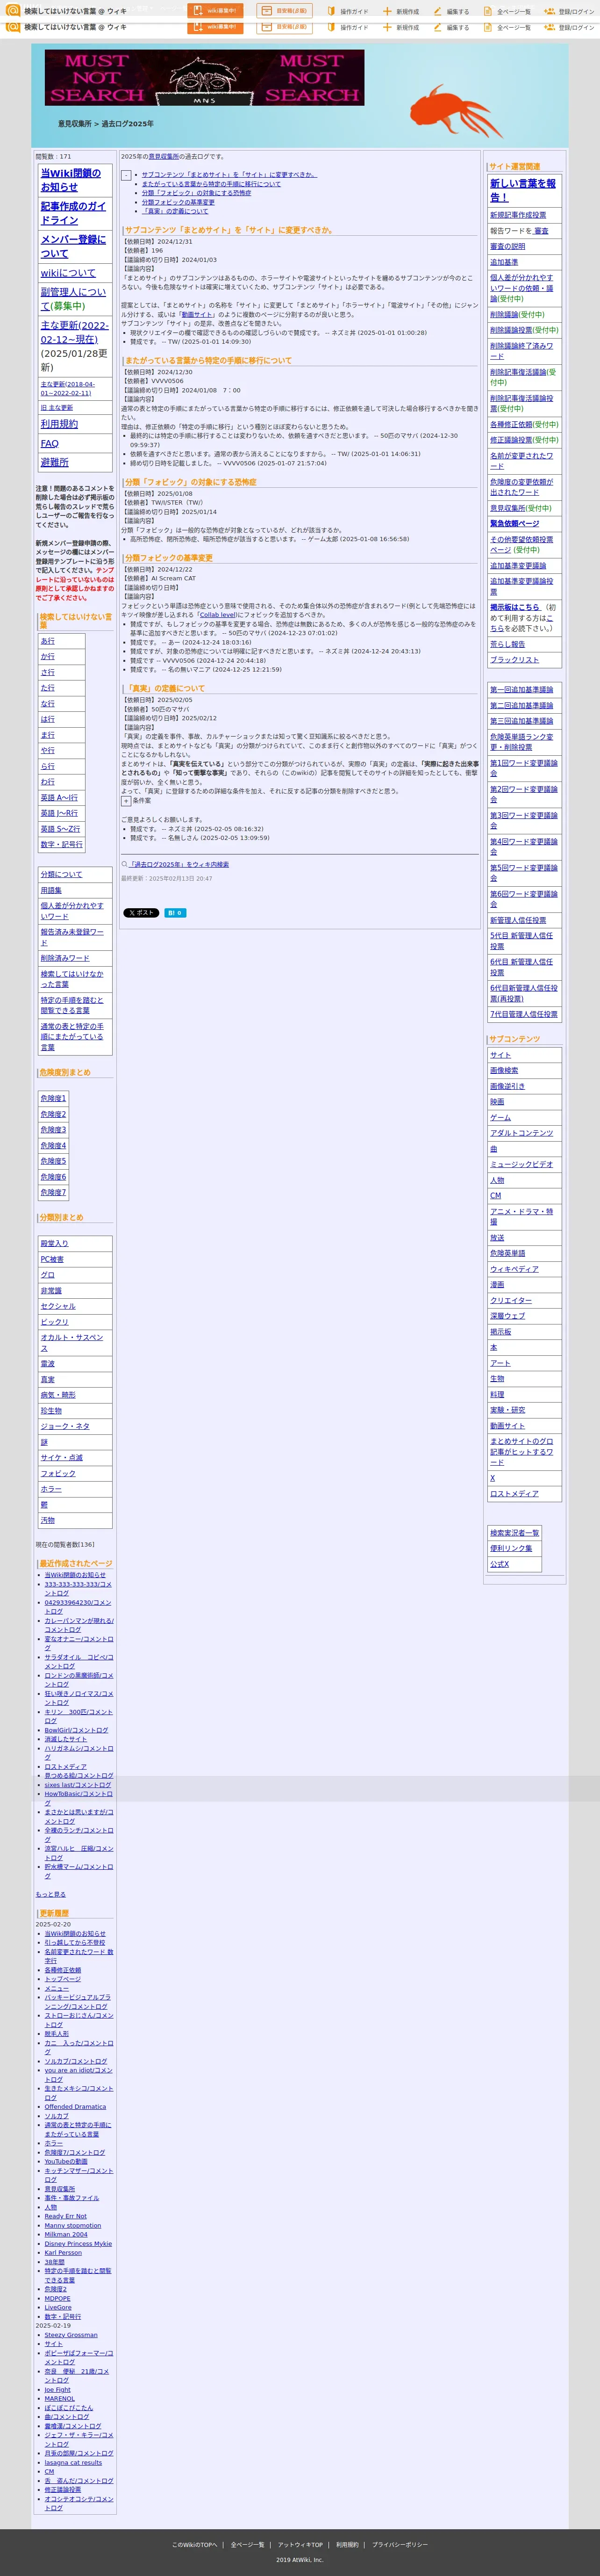
Task: Open ブラックリスト in right sidebar
Action: (514, 660)
